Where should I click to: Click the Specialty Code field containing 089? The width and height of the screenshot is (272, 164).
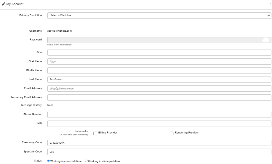pyautogui.click(x=159, y=151)
